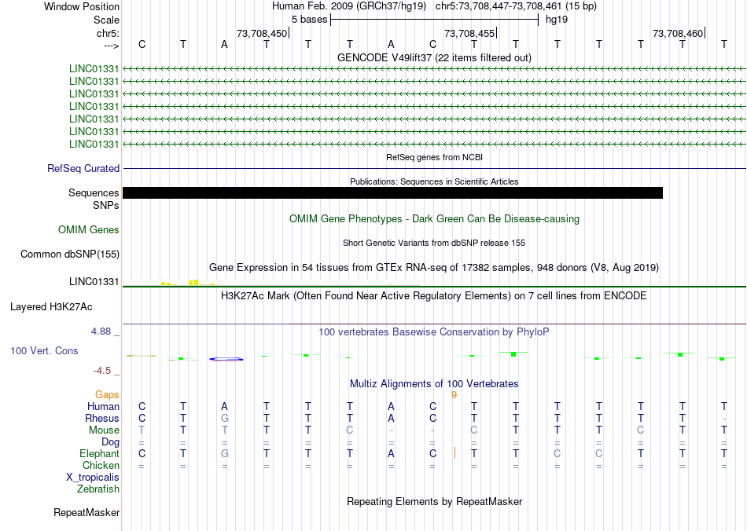Click the -4.5 PhyloP lower axis value
The height and width of the screenshot is (531, 747).
pos(102,370)
